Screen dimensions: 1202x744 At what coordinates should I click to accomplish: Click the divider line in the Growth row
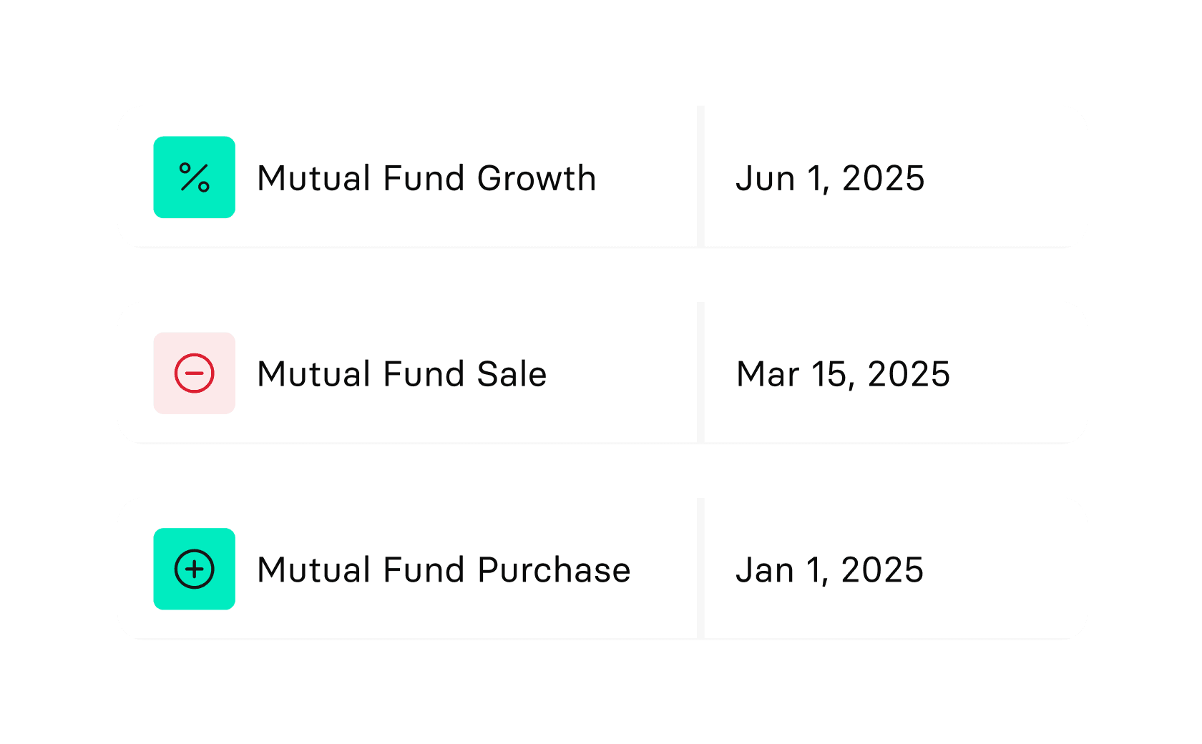coord(700,177)
